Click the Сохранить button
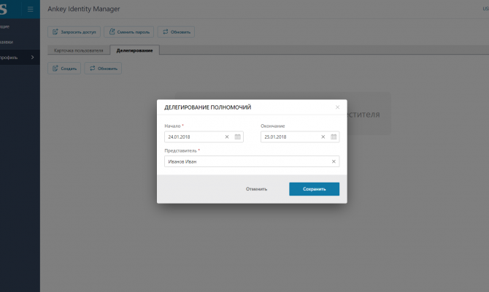 [314, 189]
